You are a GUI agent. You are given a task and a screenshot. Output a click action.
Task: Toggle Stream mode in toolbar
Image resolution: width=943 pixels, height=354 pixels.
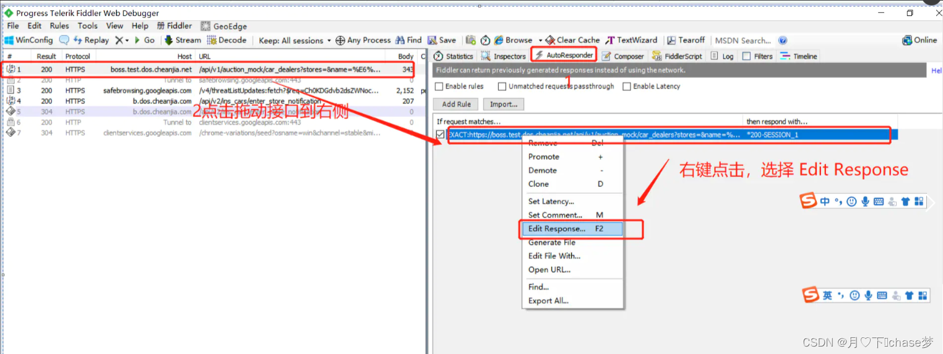183,40
